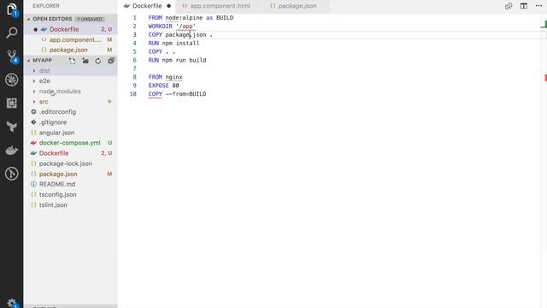Open Dockerfile in the MYAPP tree
Viewport: 547px width, 308px height.
71,153
